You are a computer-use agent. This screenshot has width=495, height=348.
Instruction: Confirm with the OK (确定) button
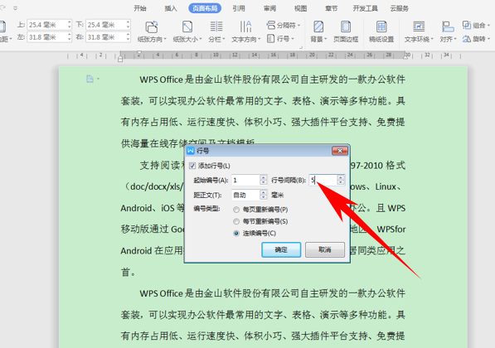pos(281,250)
